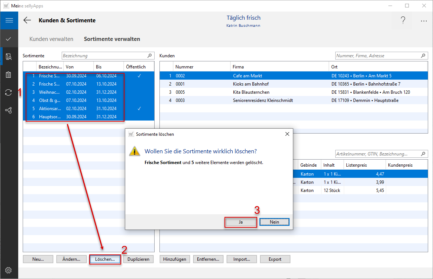Click the checkmark icon in sidebar
Viewport: 433px width, 279px height.
coord(9,39)
